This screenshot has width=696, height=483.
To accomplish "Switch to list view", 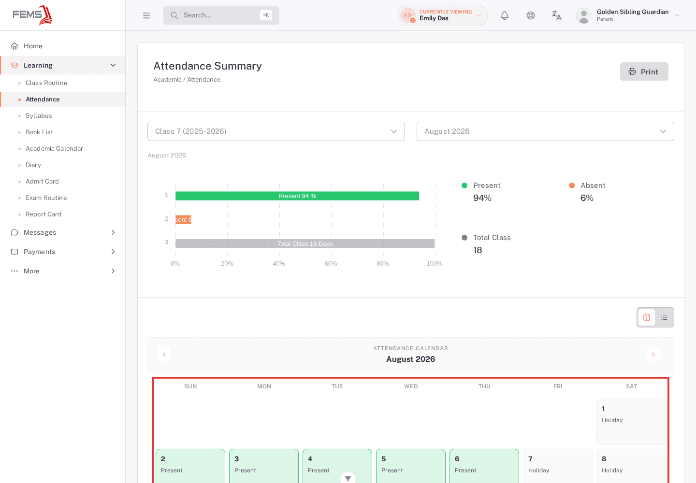I will (665, 317).
